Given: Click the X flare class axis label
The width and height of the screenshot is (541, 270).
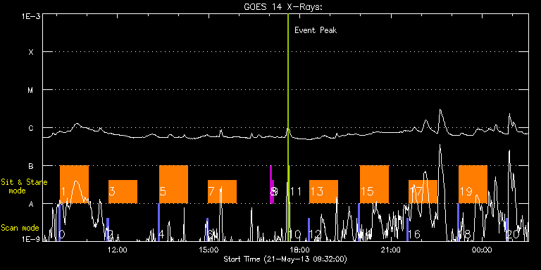Looking at the screenshot, I should coord(31,52).
